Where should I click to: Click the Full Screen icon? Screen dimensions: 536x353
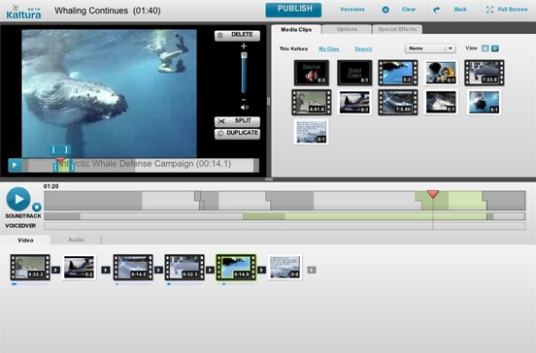tap(489, 10)
